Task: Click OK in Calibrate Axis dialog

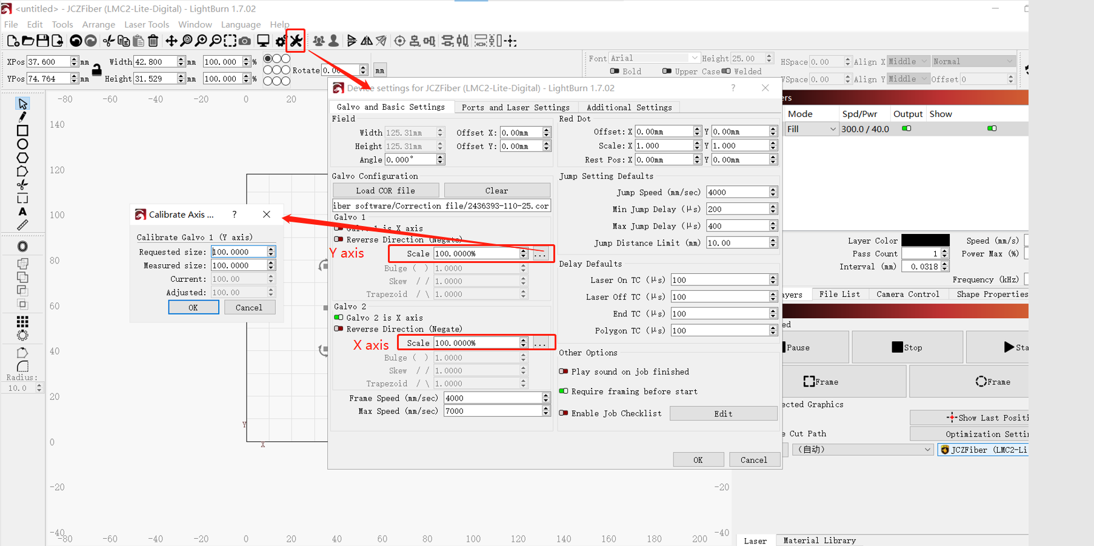Action: pos(193,307)
